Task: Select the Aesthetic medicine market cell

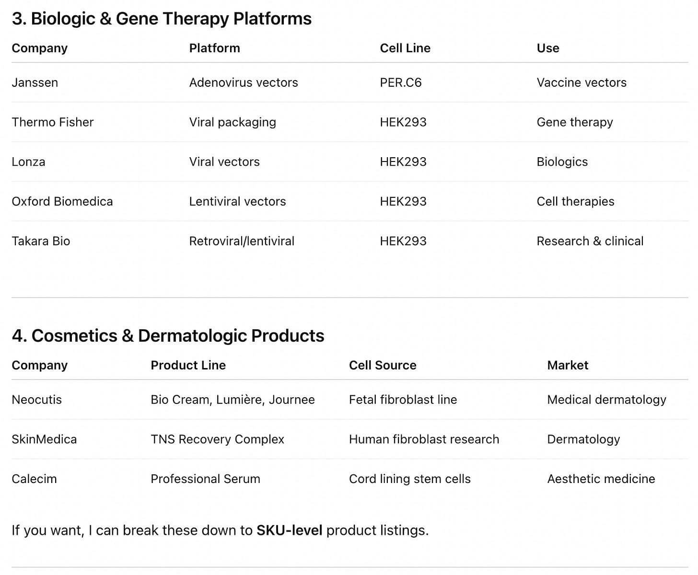Action: [601, 479]
